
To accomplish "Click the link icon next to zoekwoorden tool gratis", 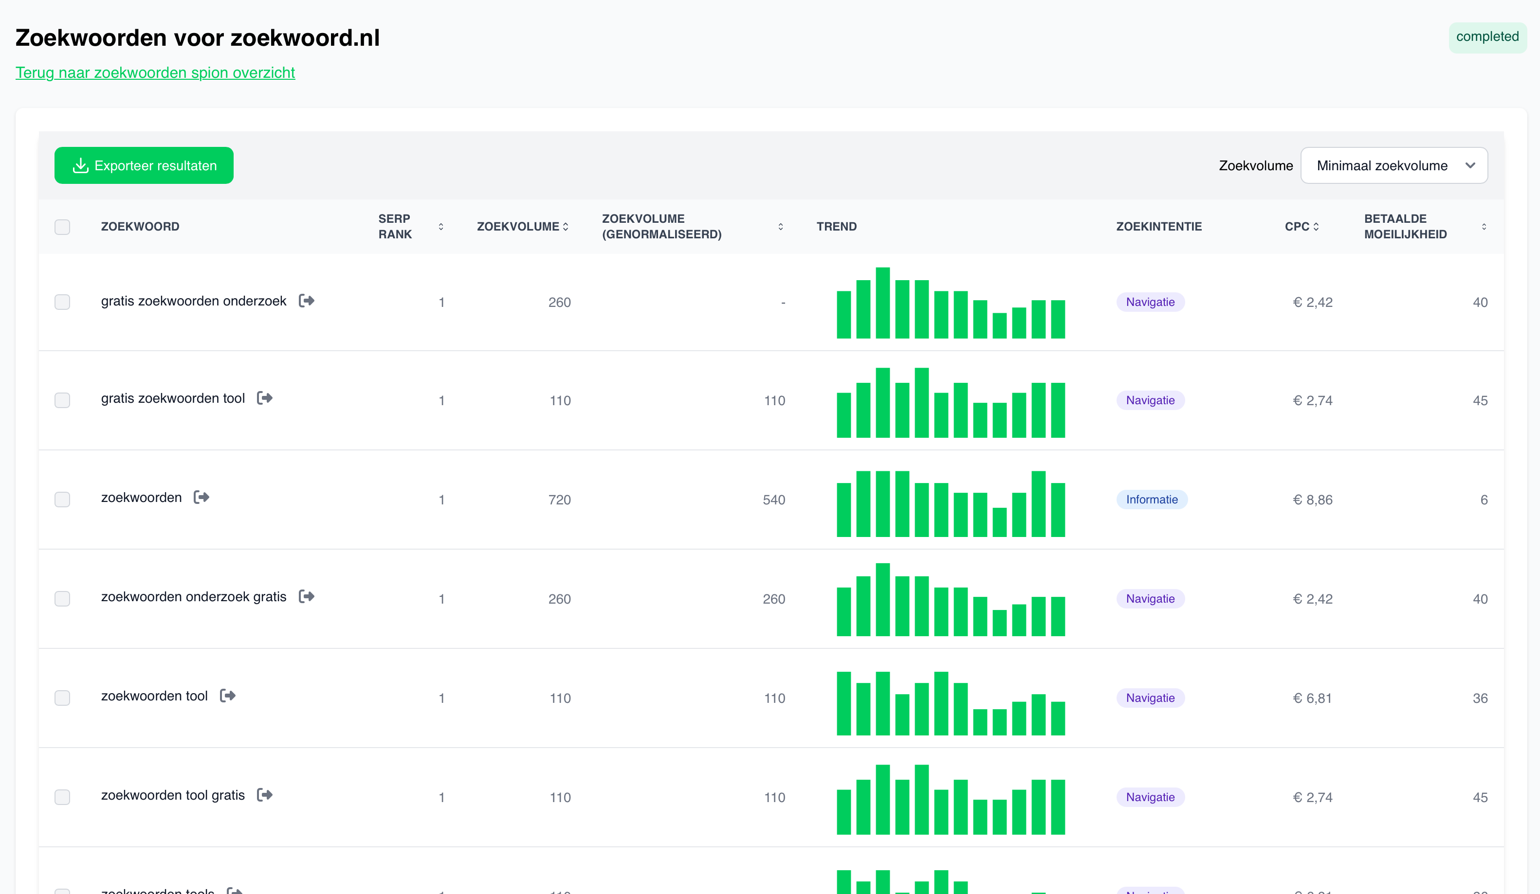I will coord(266,795).
